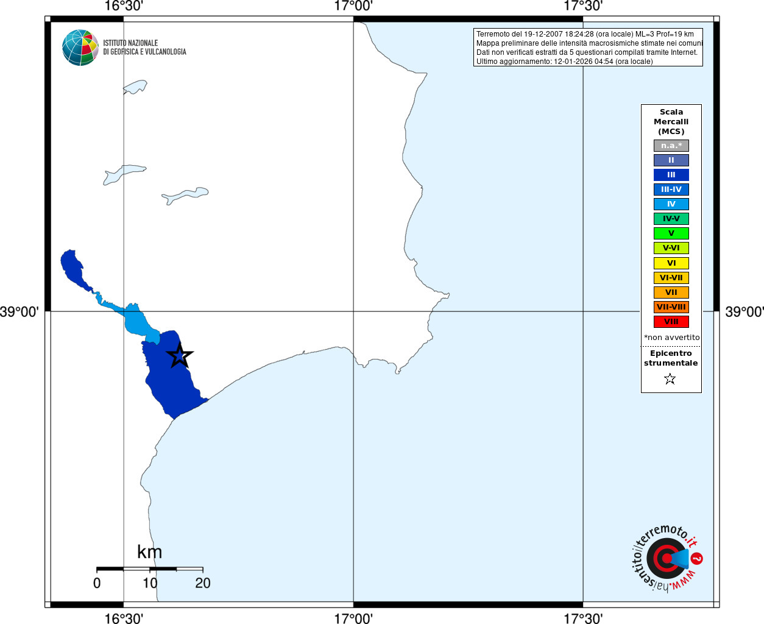Click the 'km' scale bar label
The height and width of the screenshot is (624, 764).
(x=150, y=552)
